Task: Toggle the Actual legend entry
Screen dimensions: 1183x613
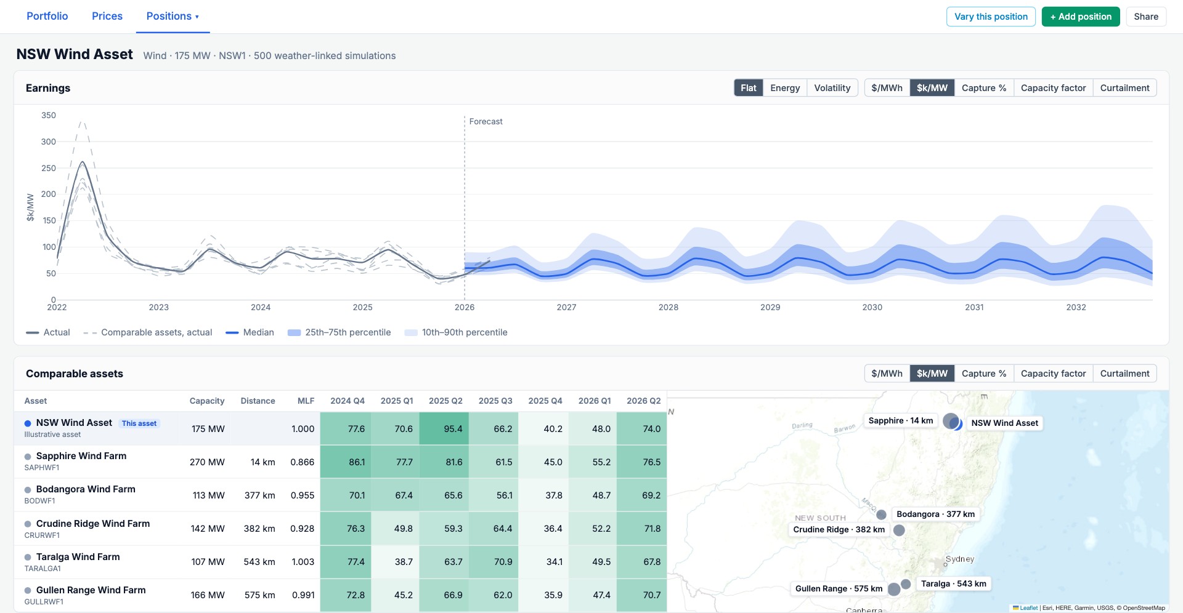Action: (48, 332)
